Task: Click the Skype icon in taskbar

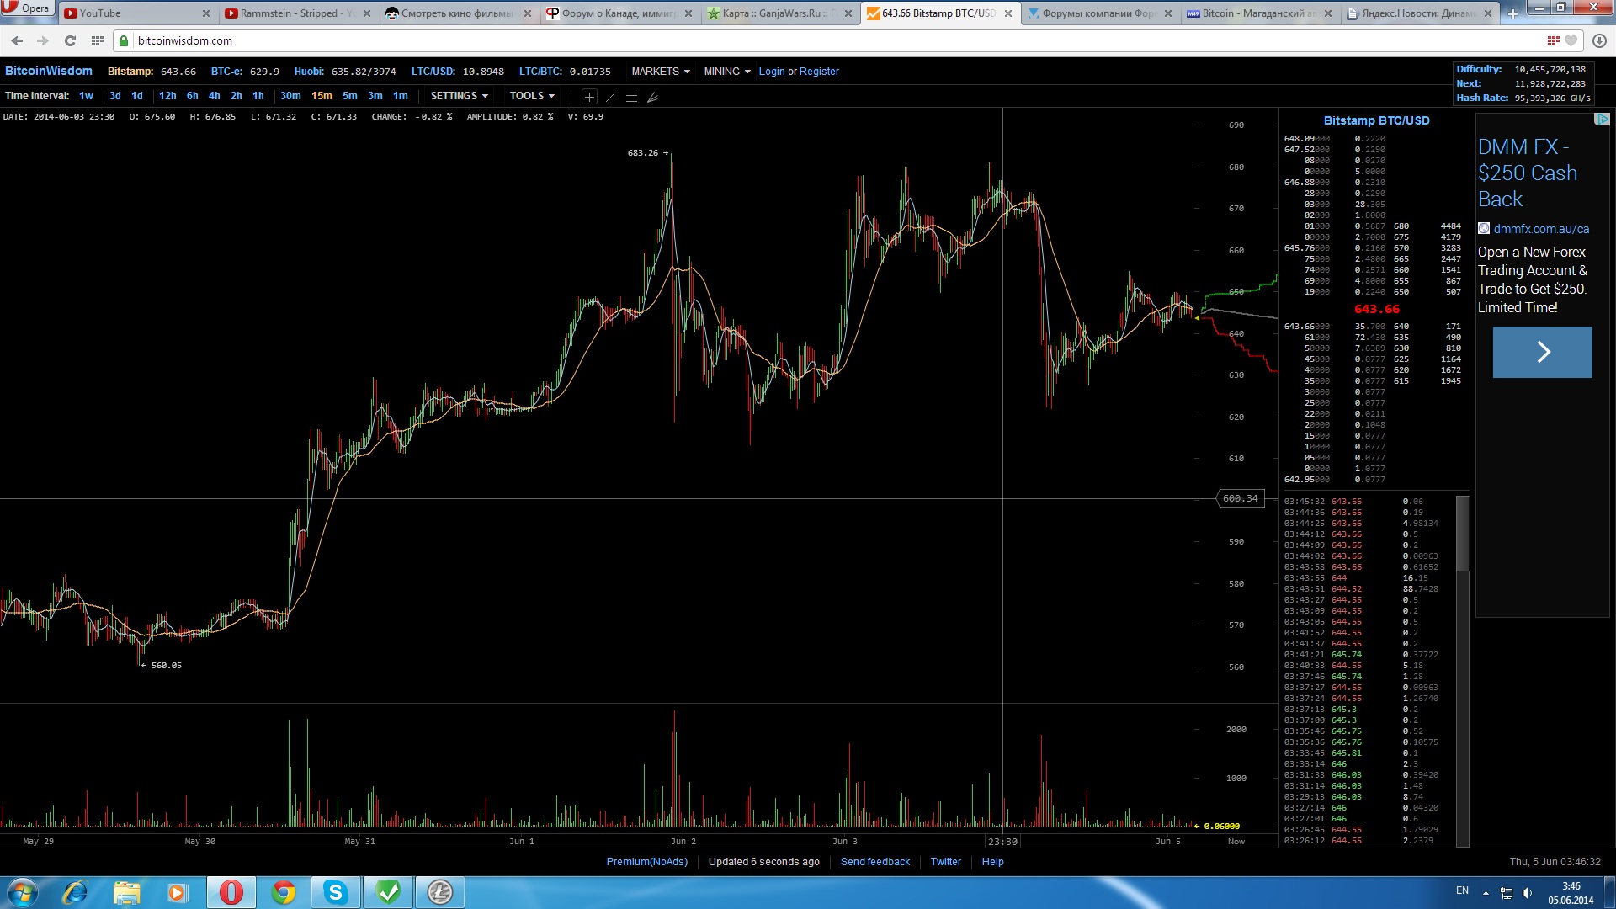Action: (x=336, y=892)
